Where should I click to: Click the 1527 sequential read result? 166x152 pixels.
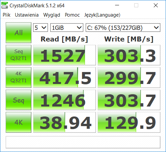click(64, 55)
